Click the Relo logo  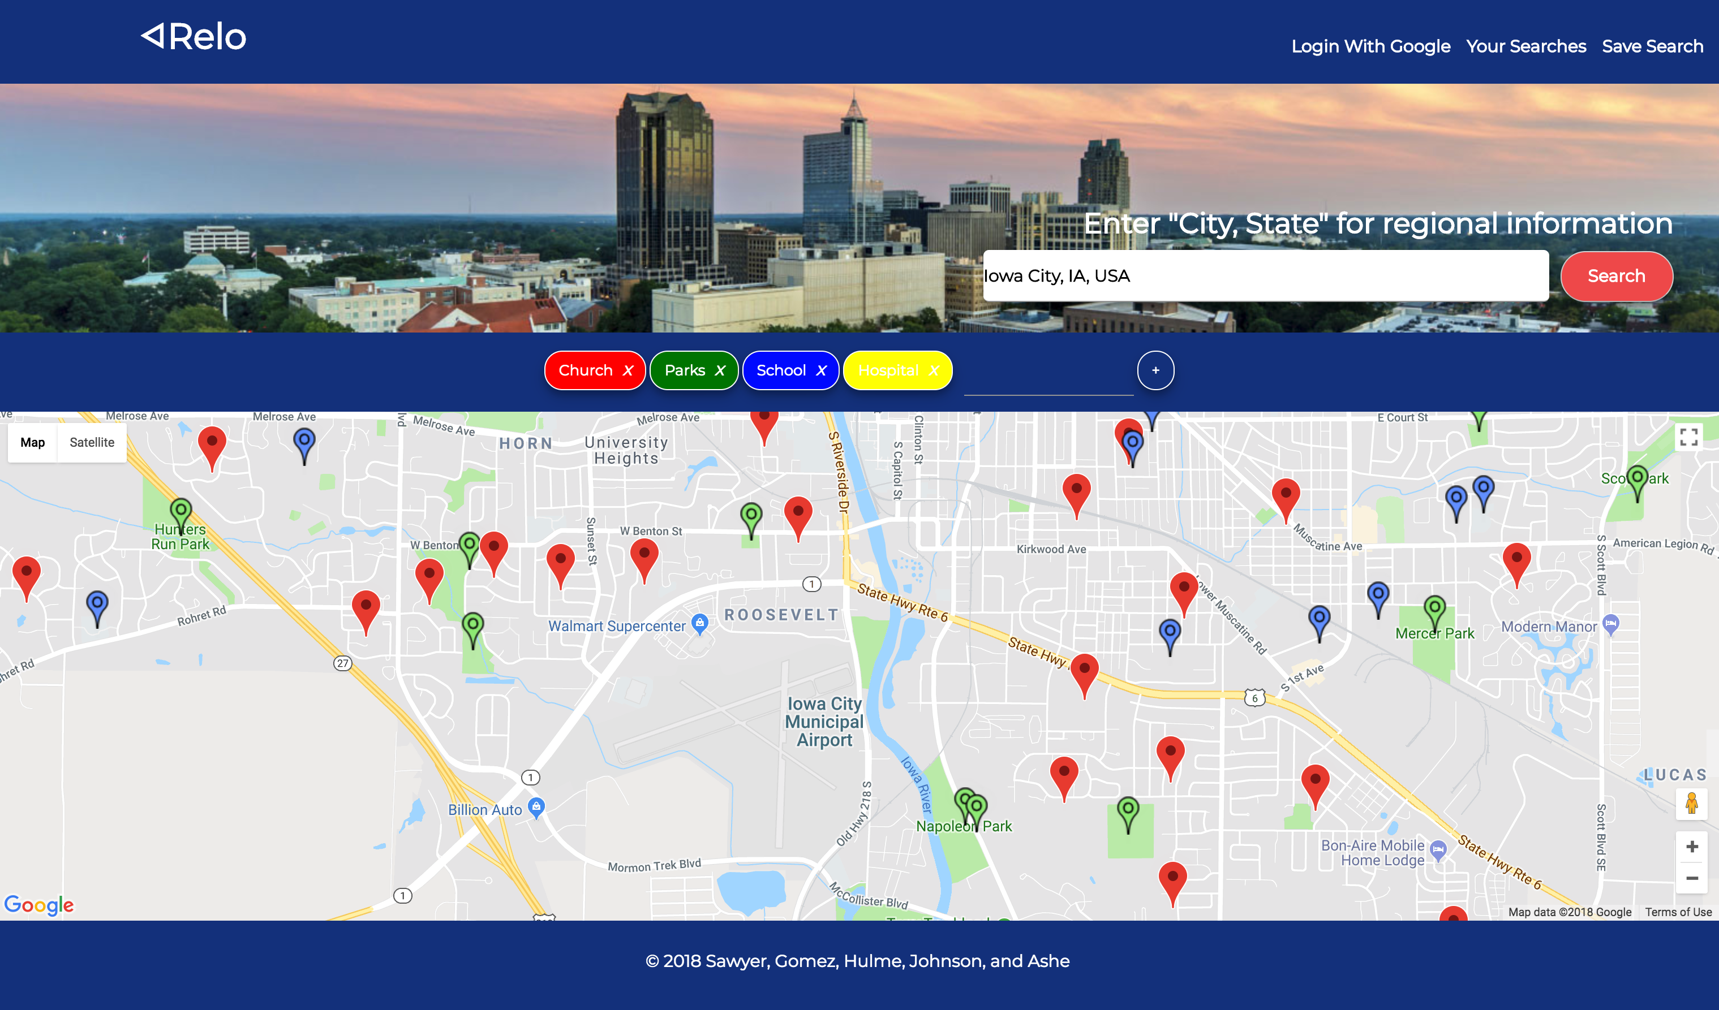[x=194, y=37]
